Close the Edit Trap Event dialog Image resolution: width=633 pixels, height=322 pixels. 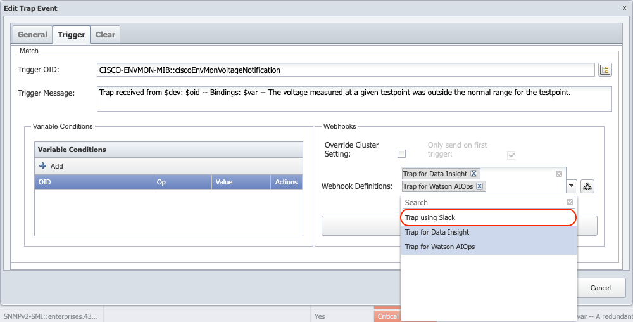coord(624,8)
